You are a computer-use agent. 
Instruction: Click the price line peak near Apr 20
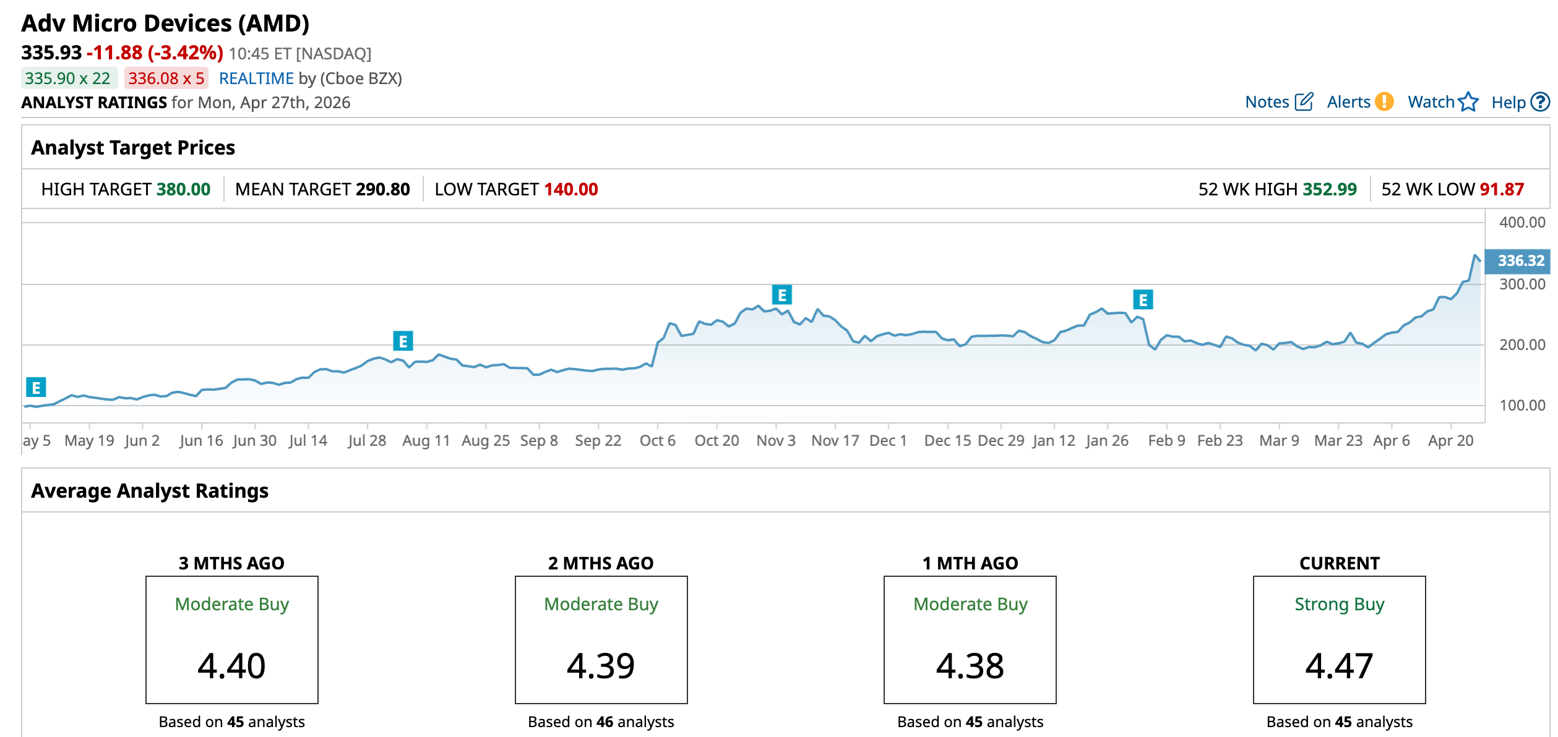pos(1475,255)
